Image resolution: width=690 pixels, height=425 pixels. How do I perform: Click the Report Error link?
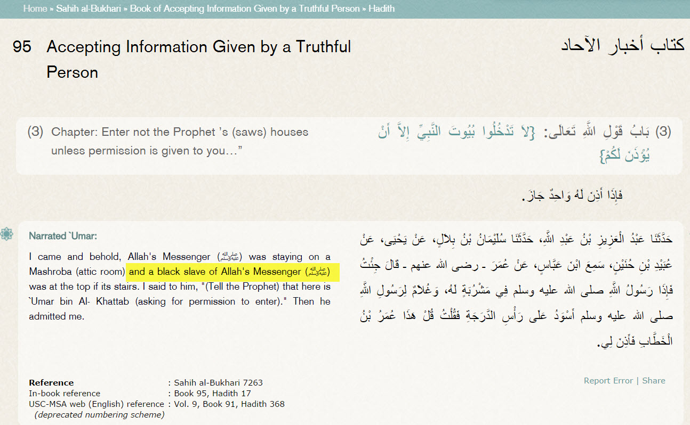pos(608,380)
